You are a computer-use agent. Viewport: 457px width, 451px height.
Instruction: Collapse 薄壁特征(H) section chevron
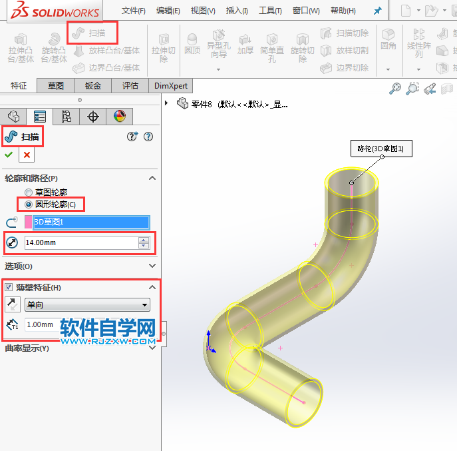click(152, 287)
